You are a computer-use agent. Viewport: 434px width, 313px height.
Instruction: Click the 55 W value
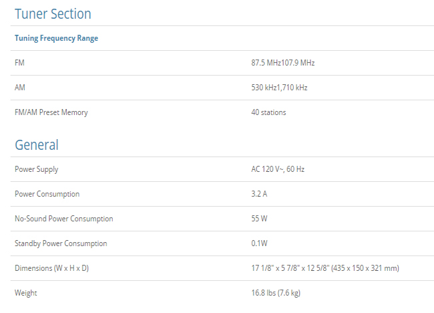(x=259, y=219)
